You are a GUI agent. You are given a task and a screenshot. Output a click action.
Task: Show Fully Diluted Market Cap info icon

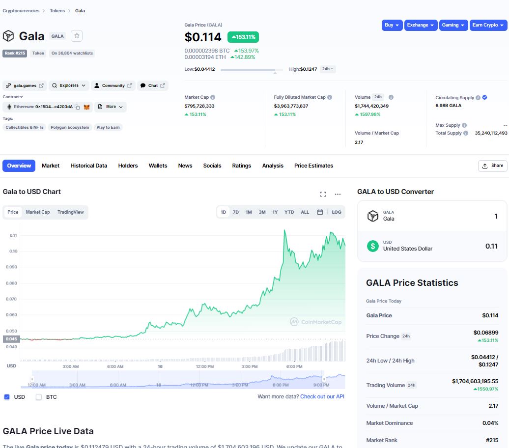click(330, 97)
